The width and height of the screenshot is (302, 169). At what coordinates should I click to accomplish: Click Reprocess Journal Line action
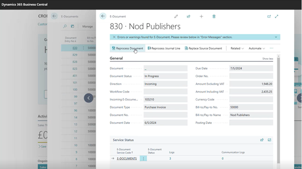pos(164,48)
